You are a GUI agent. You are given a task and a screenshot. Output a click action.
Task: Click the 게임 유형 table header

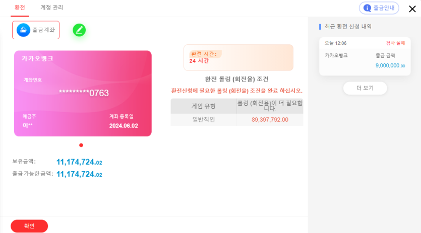click(204, 106)
